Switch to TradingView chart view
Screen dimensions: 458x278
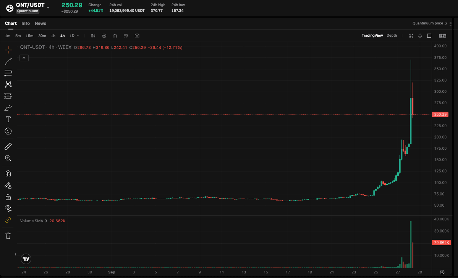point(372,36)
